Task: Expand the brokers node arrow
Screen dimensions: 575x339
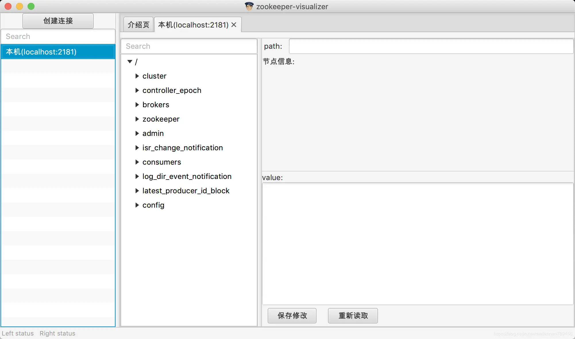Action: tap(137, 105)
